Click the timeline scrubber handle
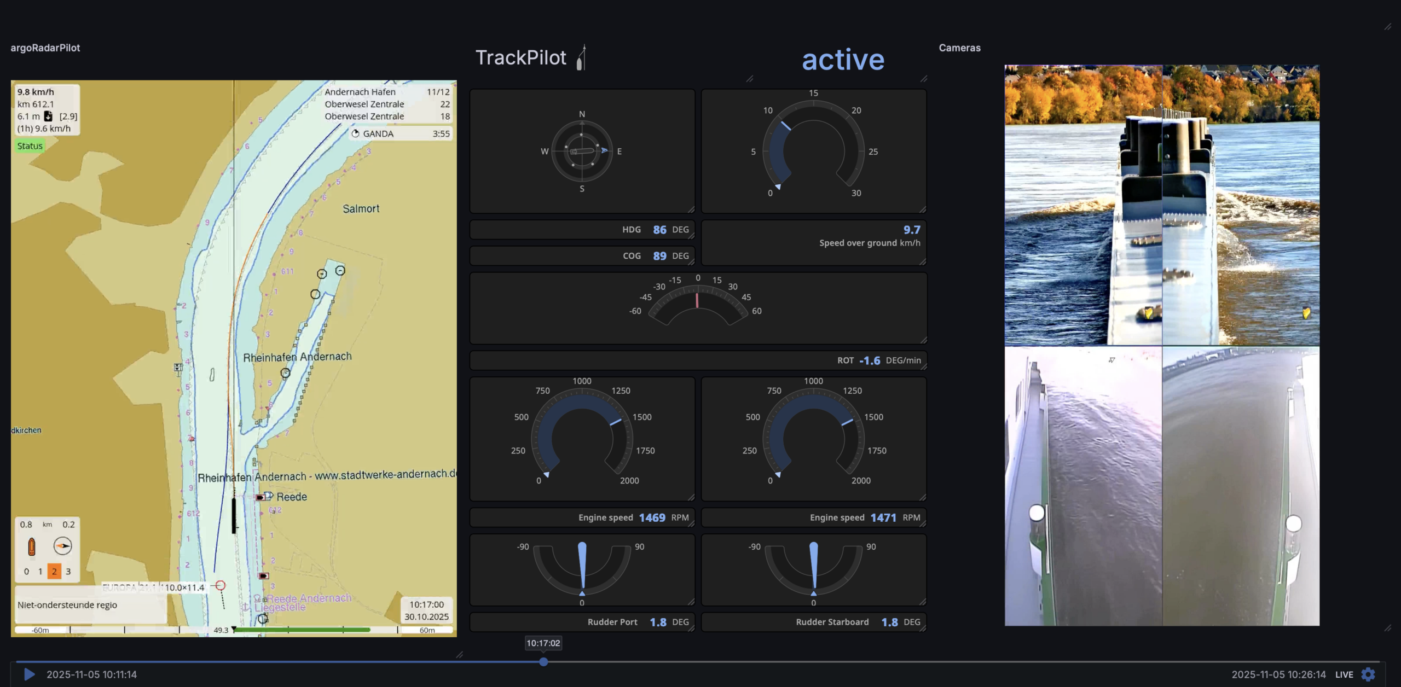Screen dimensions: 1401x687 pos(543,662)
